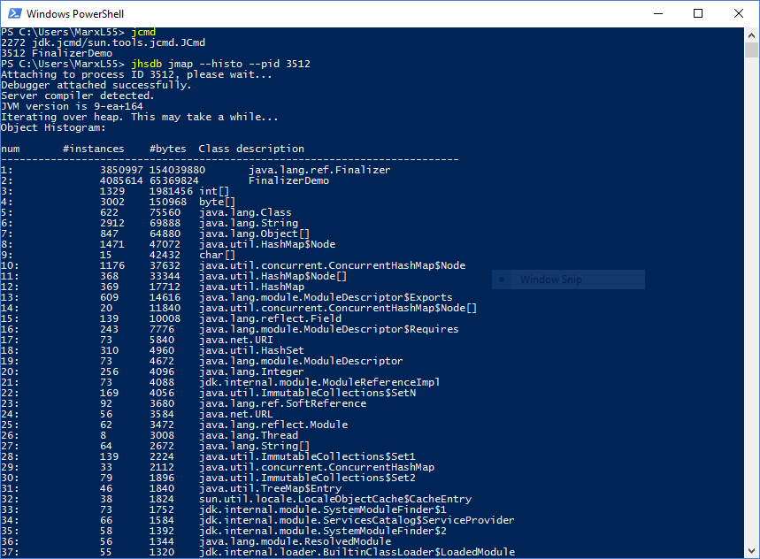This screenshot has width=760, height=559.
Task: Click 'char[]' class entry
Action: click(x=217, y=255)
